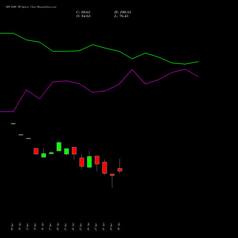238x238 pixels.
Task: Select the close value C: 80.65
Action: click(x=83, y=12)
